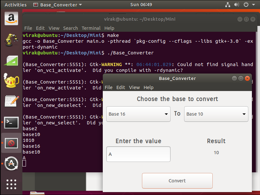Click the result value 10
The image size is (260, 195).
[216, 153]
